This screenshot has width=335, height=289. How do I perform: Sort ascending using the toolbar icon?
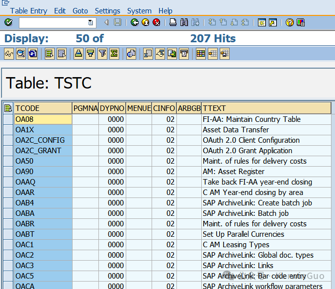tap(79, 53)
